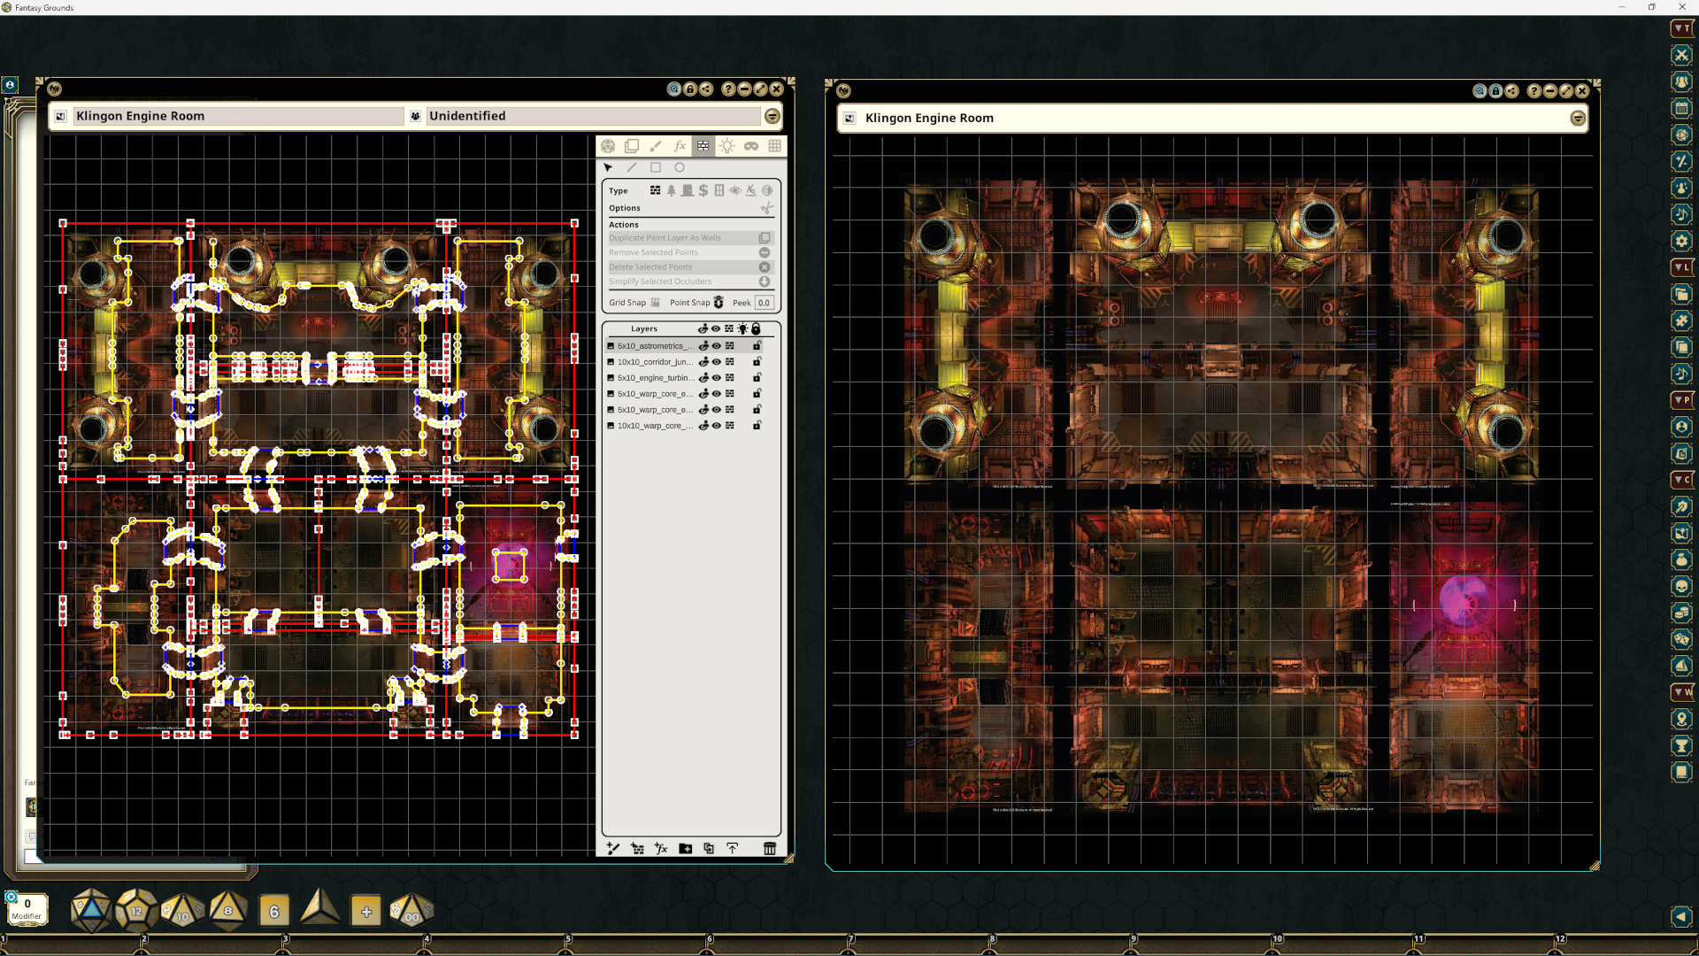Click the Peek value input field
This screenshot has height=956, width=1699.
[763, 302]
